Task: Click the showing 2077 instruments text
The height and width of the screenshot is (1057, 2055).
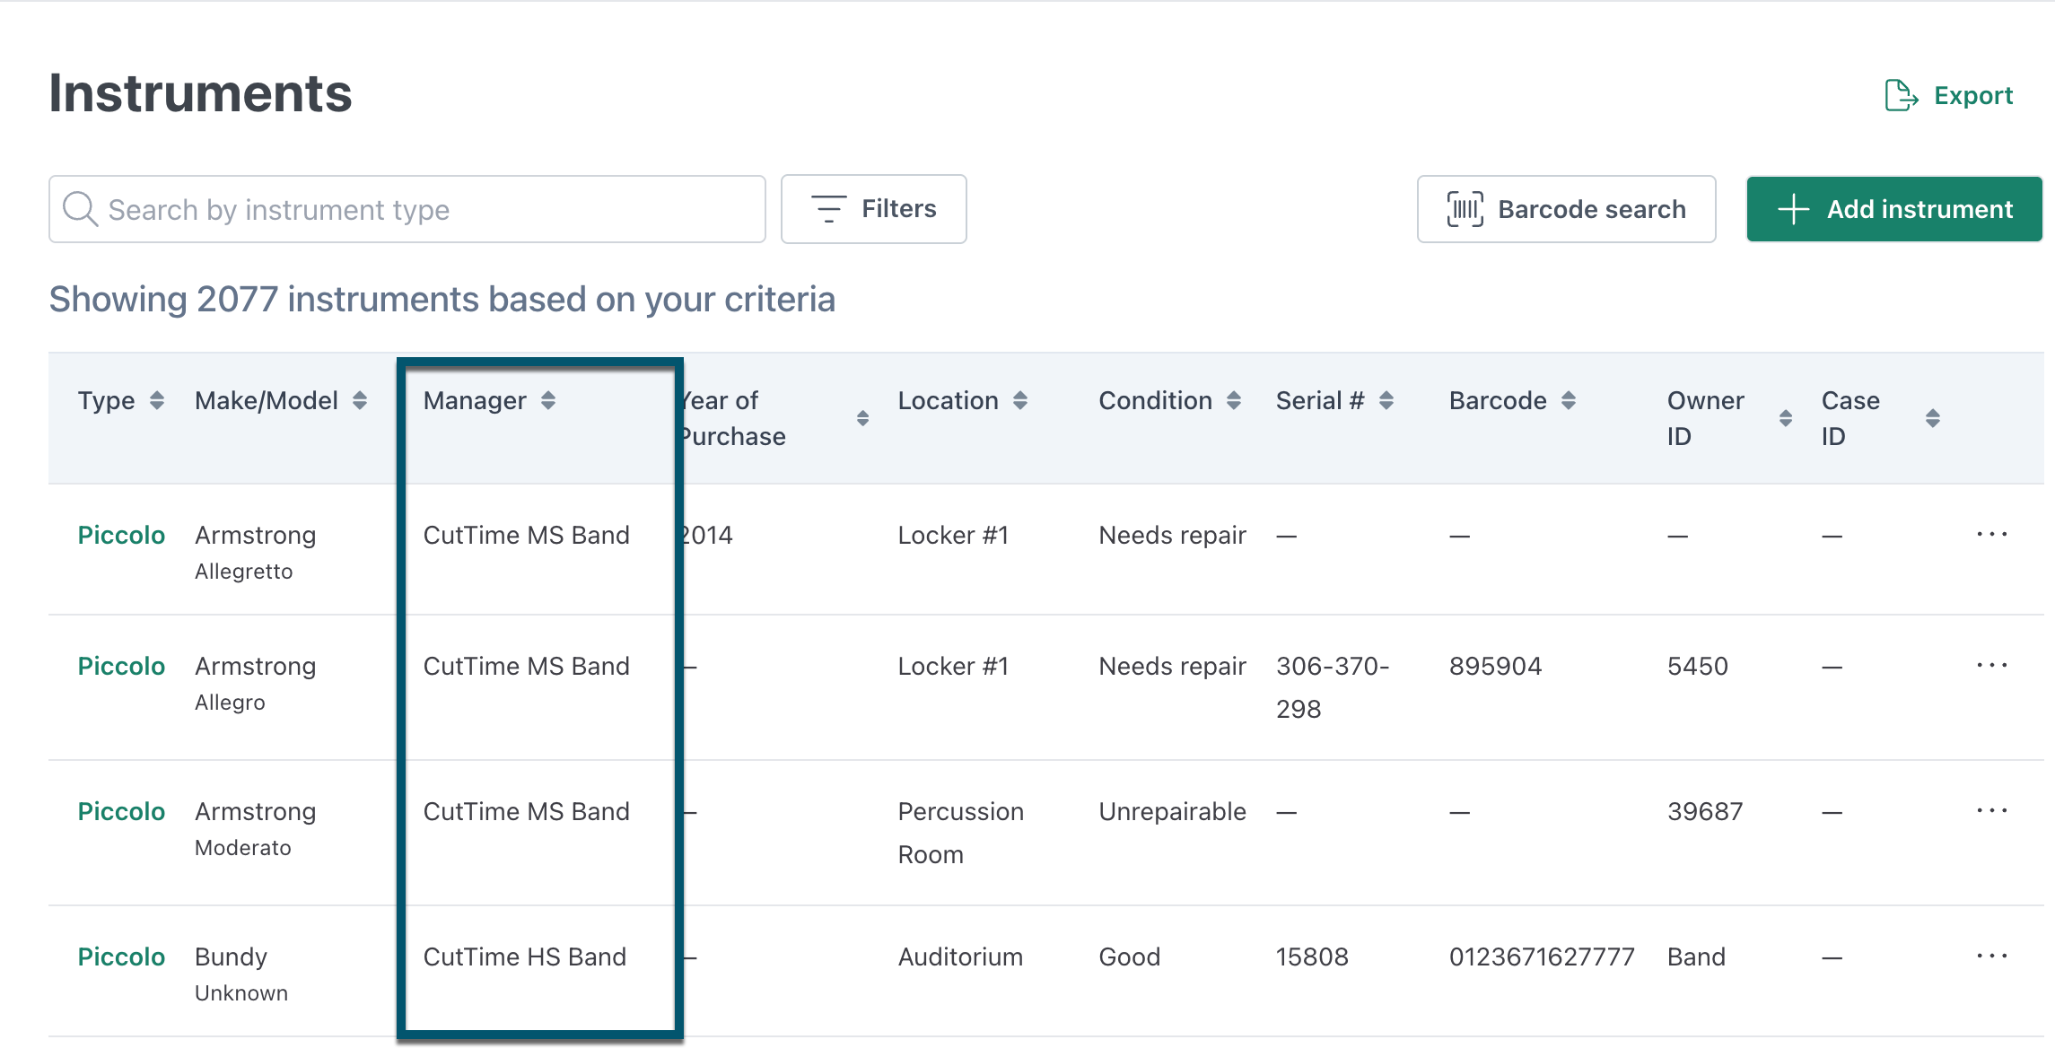Action: point(442,299)
